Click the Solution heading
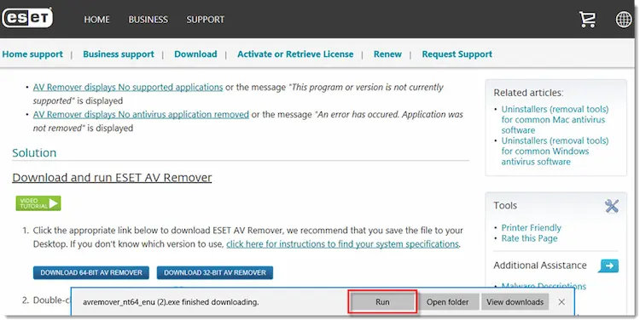Screen dimensions: 640x320 tap(34, 152)
